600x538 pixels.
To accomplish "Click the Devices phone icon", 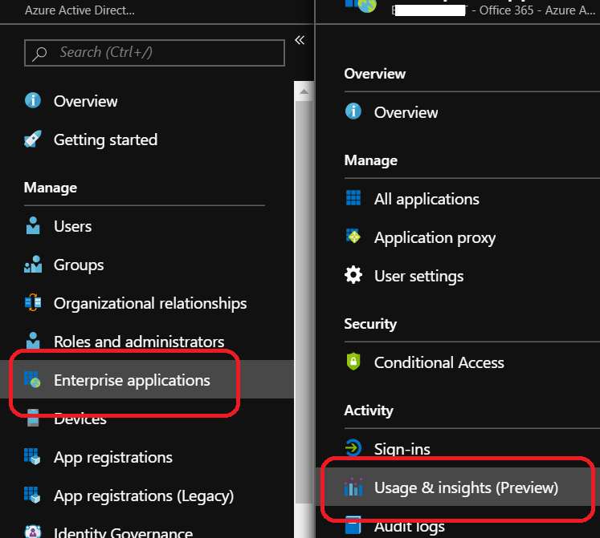I will click(33, 418).
